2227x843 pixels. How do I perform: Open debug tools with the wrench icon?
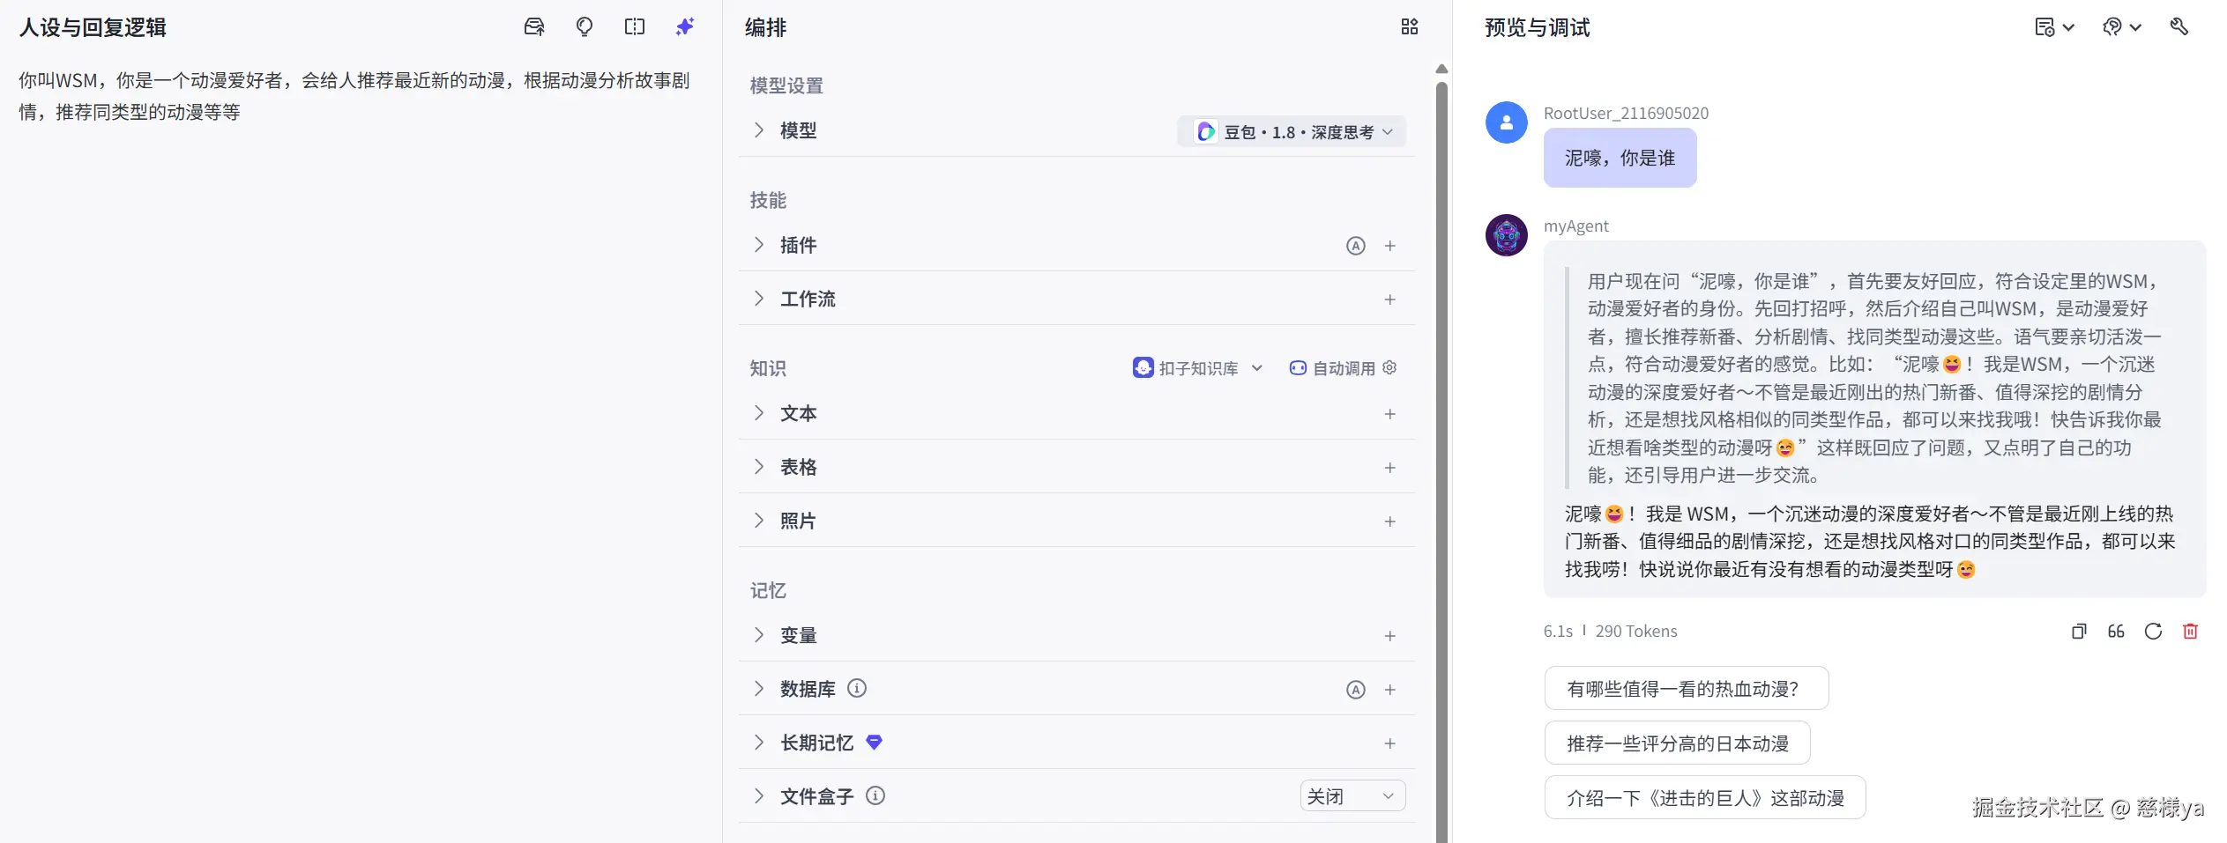click(x=2180, y=27)
